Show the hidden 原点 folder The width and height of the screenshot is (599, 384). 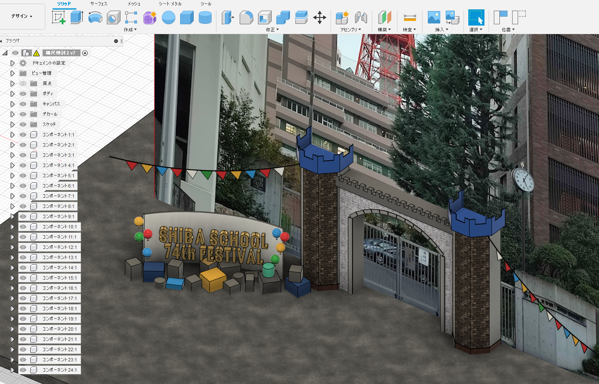[23, 84]
